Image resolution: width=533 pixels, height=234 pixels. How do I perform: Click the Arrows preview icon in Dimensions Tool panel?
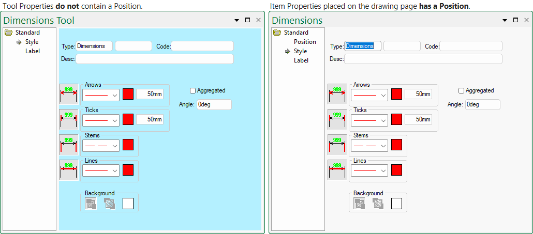pos(68,94)
